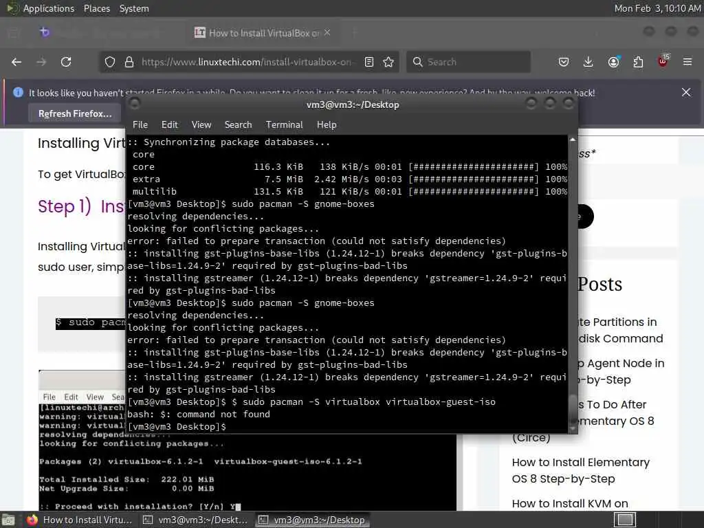Show site security padlock info

coord(129,62)
